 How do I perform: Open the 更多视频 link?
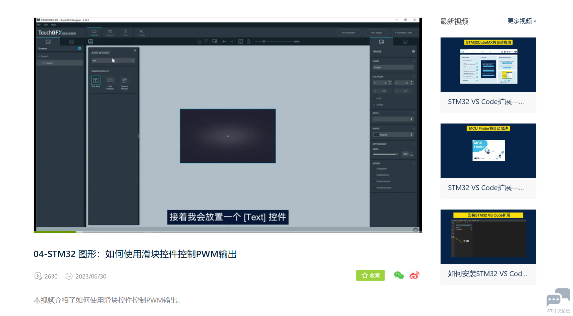click(522, 21)
